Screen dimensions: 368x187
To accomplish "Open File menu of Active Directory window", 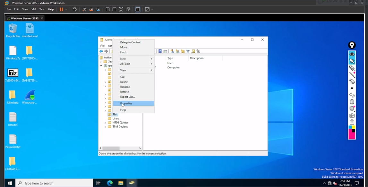I will 102,46.
